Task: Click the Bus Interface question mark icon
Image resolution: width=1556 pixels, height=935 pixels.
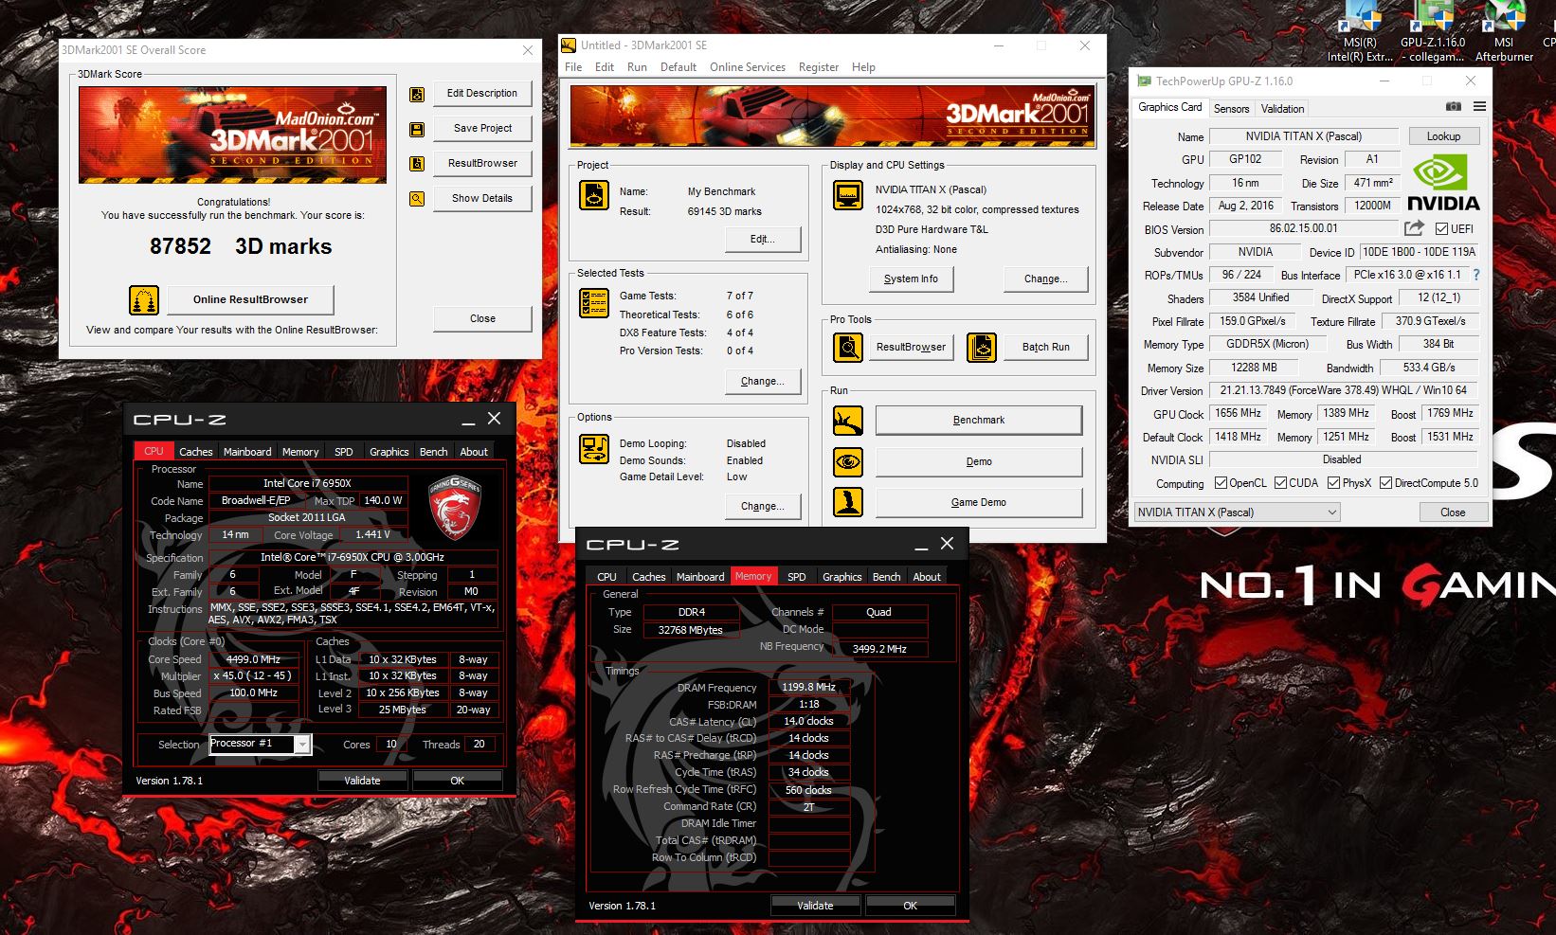Action: [1475, 275]
